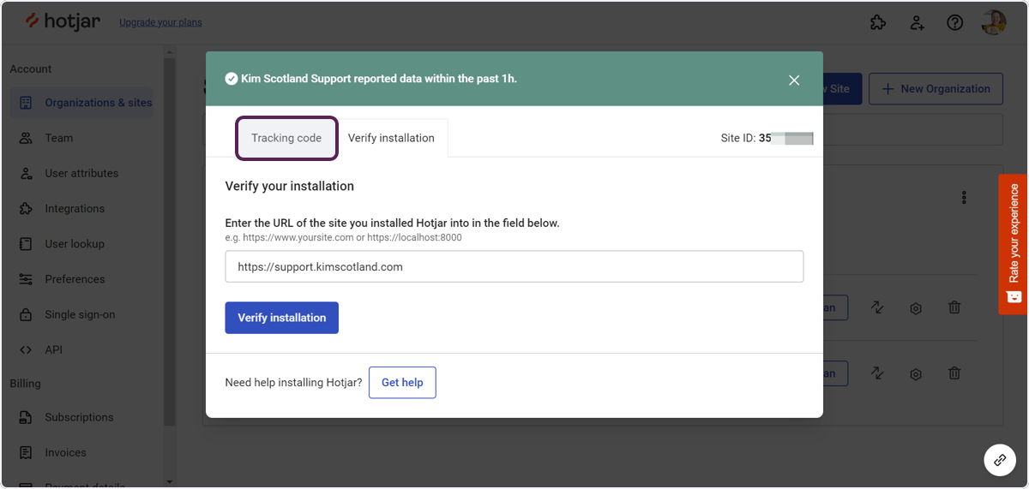Screen dimensions: 1029x489
Task: Open the lower row's settings gear icon
Action: tap(916, 373)
